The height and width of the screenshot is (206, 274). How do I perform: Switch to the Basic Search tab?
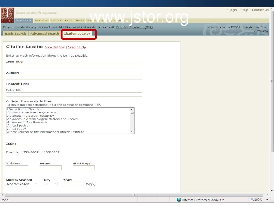point(15,34)
